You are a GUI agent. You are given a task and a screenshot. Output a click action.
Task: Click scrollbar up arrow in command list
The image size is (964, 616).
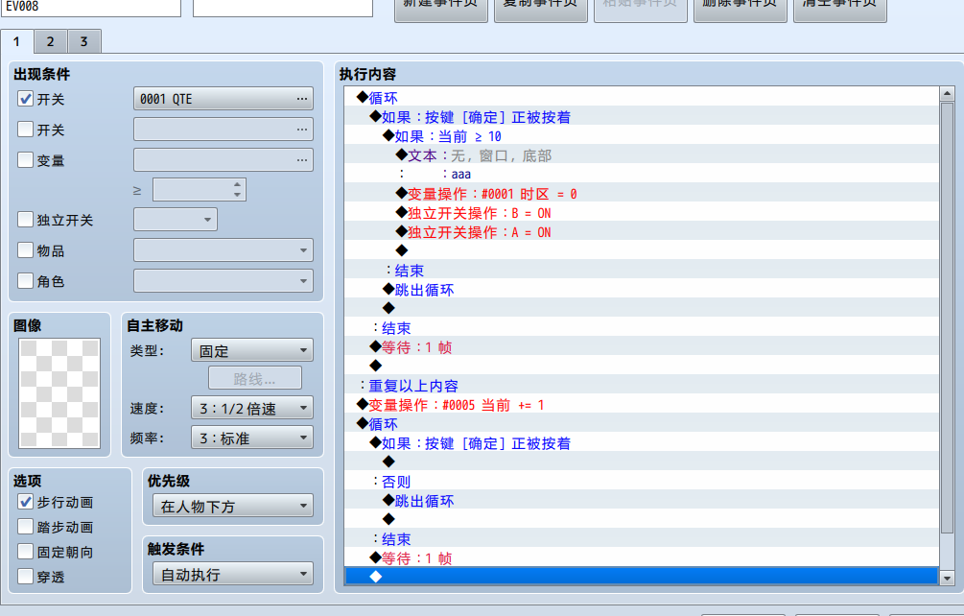click(947, 94)
